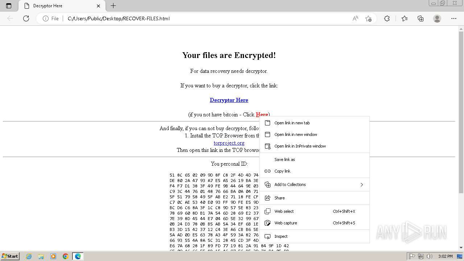The width and height of the screenshot is (464, 261).
Task: Click the red Here link
Action: (x=262, y=115)
